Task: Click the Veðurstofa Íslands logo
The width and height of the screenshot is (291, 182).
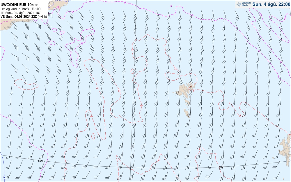Action: [x=244, y=4]
